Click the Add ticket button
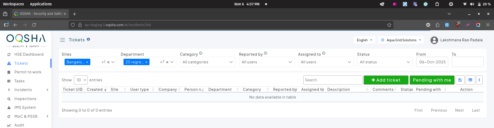Screen dimensions: 494x128 pos(386,80)
